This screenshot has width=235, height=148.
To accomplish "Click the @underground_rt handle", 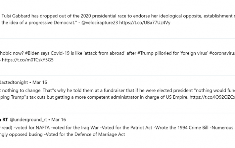I will [x=28, y=120].
